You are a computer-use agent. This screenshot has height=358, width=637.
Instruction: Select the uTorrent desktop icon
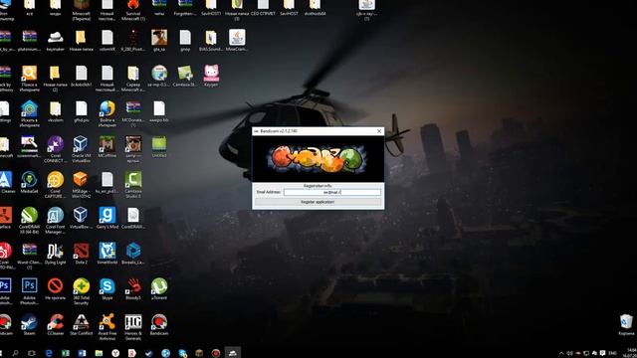coord(159,289)
